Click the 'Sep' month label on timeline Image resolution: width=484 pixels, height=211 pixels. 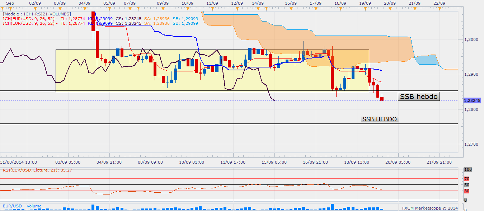10,3
